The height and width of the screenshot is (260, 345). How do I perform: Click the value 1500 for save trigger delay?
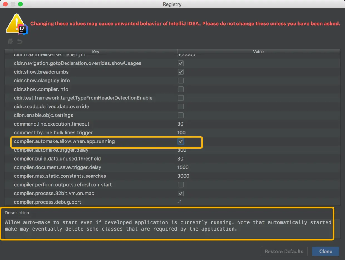[183, 167]
